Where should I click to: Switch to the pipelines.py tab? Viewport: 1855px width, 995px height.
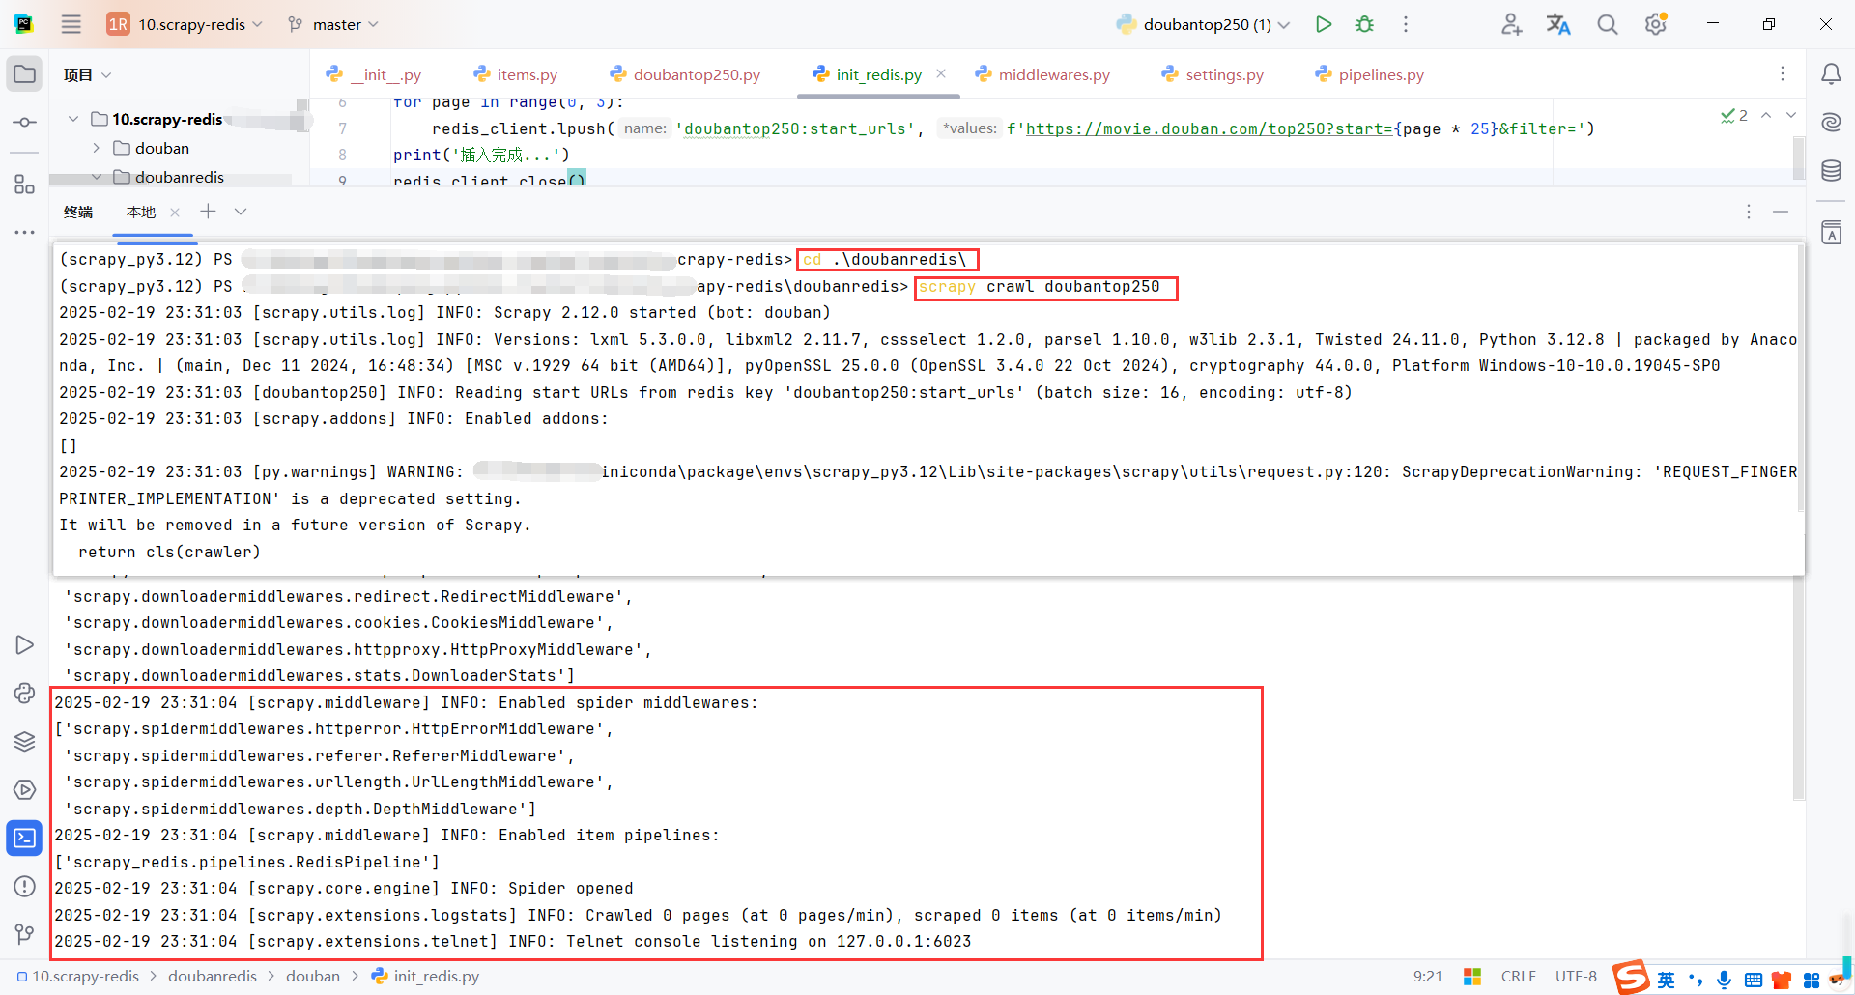(x=1369, y=74)
